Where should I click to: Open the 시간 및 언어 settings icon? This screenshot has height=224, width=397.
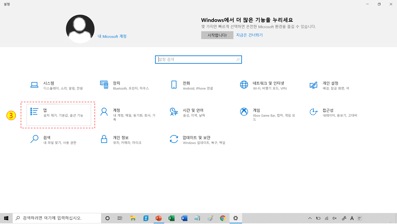186,112
